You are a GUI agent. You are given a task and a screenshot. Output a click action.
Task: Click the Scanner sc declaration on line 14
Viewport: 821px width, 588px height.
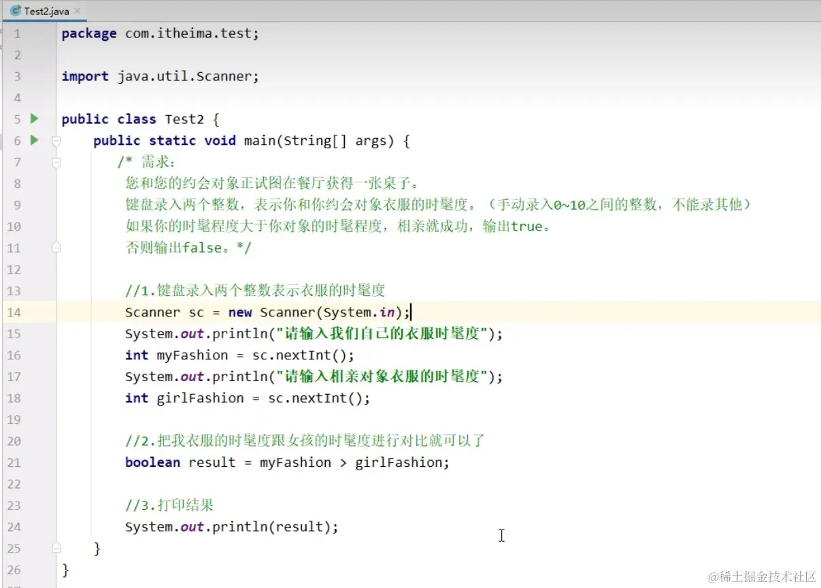click(268, 312)
